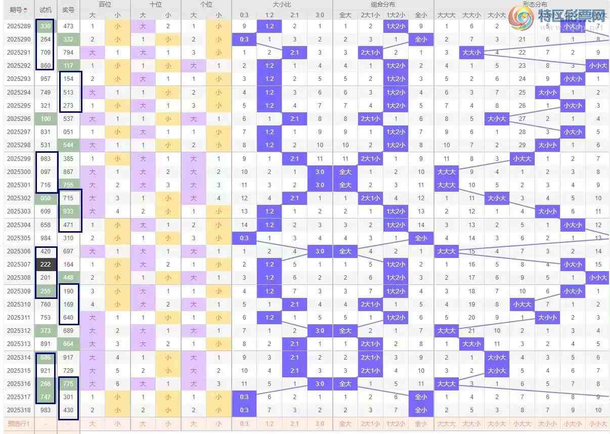Click the 预选行1 row label
Viewport: 610px width, 434px height.
coord(19,423)
